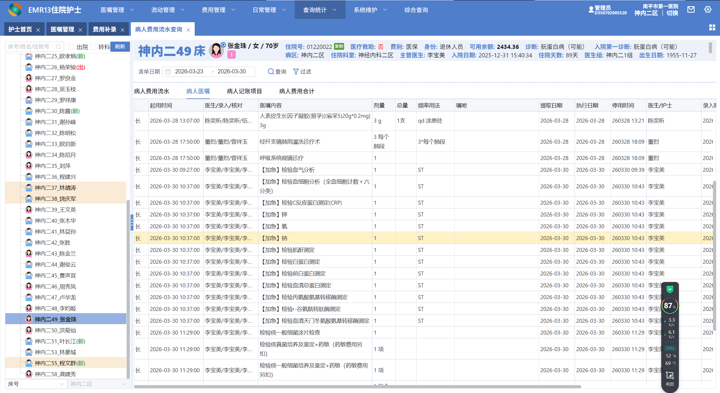The height and width of the screenshot is (393, 720).
Task: Click the 床号/姓名/住院号 search input
Action: coord(31,47)
